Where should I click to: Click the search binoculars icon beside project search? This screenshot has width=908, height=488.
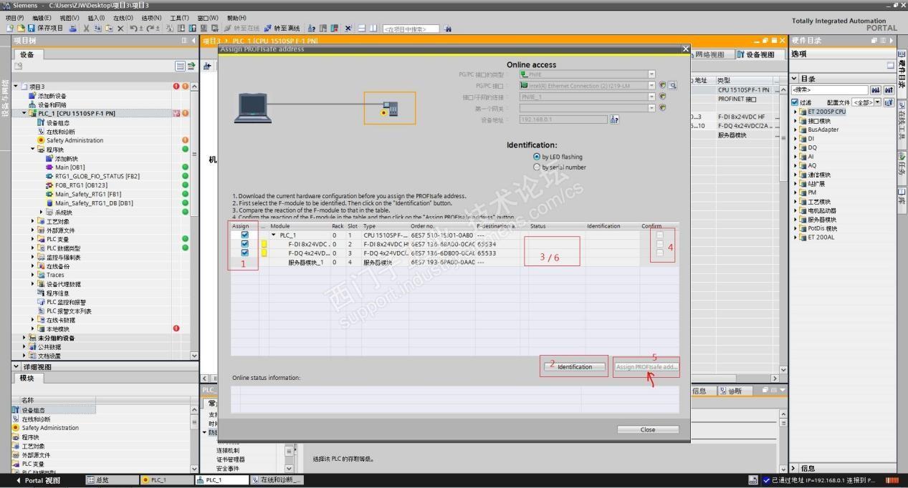(x=448, y=29)
